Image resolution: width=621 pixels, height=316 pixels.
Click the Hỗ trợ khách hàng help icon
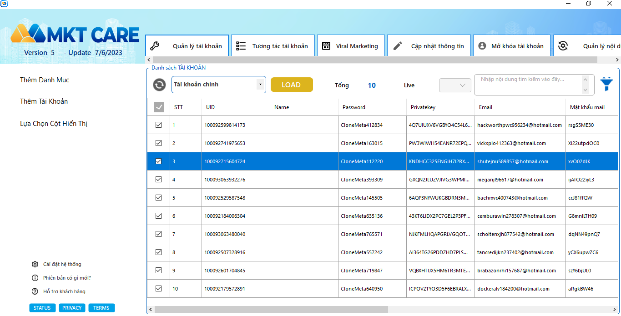pyautogui.click(x=35, y=291)
